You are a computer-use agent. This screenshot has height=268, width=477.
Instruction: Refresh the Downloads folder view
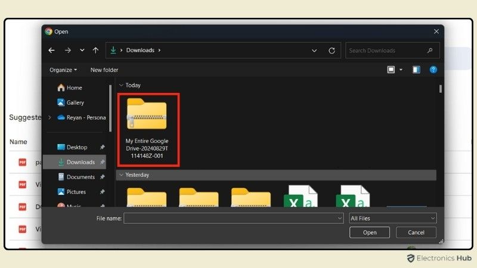click(x=332, y=51)
